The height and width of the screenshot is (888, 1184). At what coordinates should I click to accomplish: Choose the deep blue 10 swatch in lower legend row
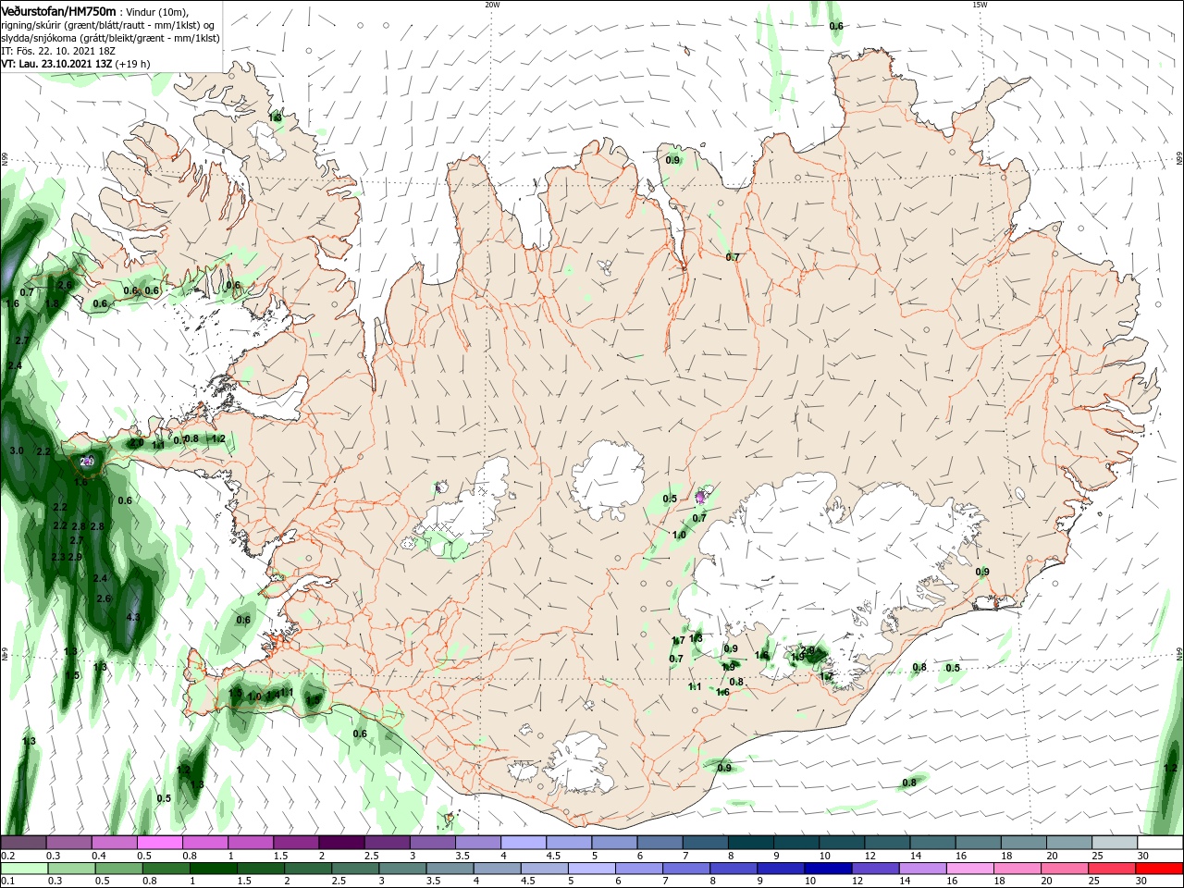point(828,869)
